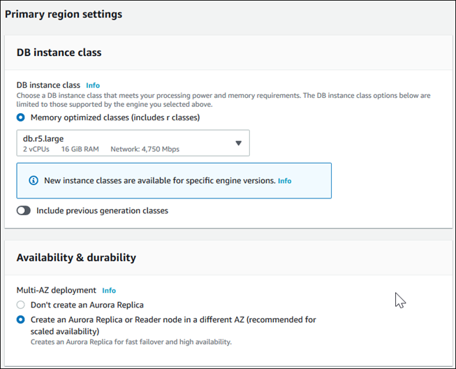Click the '2 vCPUs' value
The image size is (456, 369).
[36, 150]
